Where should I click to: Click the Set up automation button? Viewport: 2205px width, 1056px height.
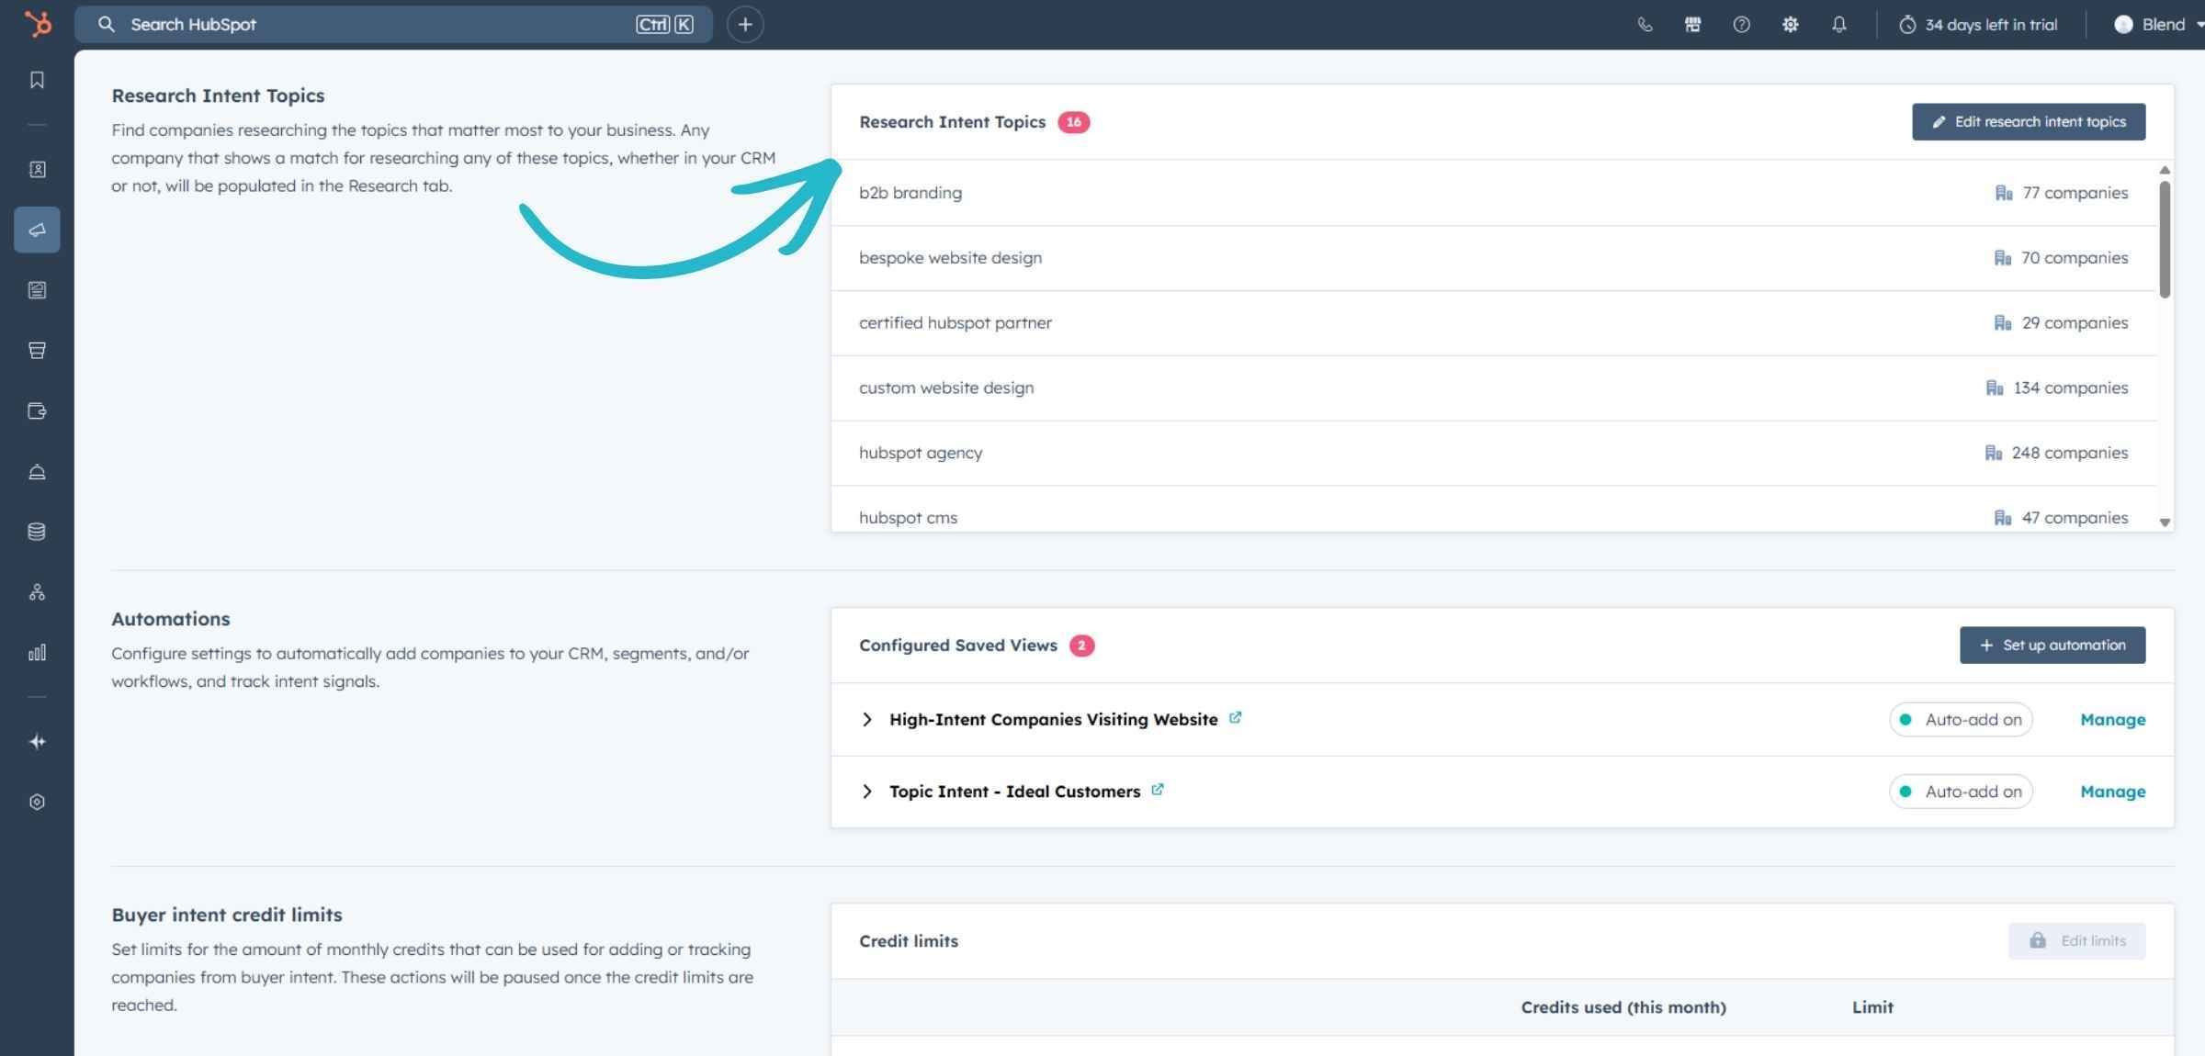[x=2052, y=646]
